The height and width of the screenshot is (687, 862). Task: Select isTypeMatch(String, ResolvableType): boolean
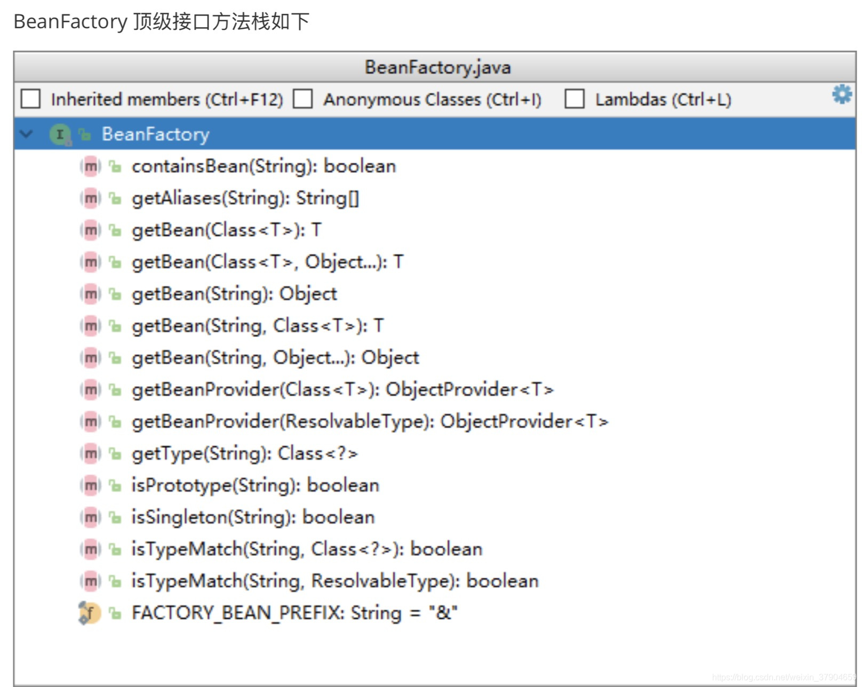coord(336,581)
